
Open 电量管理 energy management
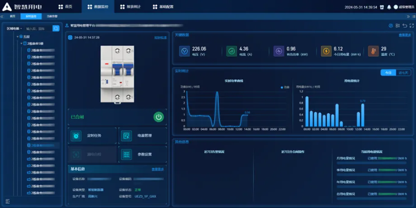click(142, 136)
